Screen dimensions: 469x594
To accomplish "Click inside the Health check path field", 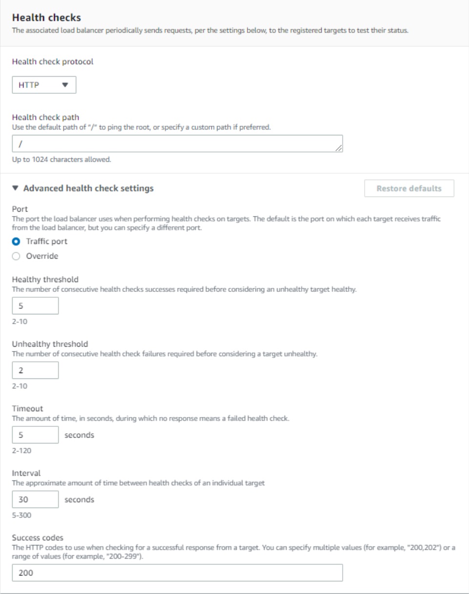I will (178, 144).
